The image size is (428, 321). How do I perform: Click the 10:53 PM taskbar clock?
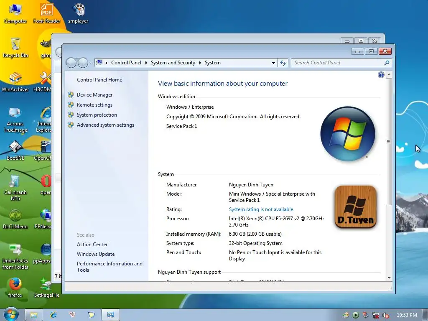407,315
